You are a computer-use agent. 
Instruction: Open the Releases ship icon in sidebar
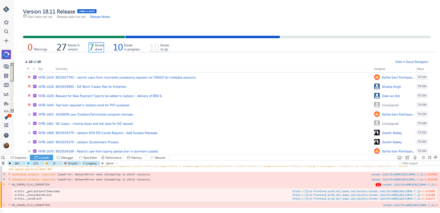point(6,103)
